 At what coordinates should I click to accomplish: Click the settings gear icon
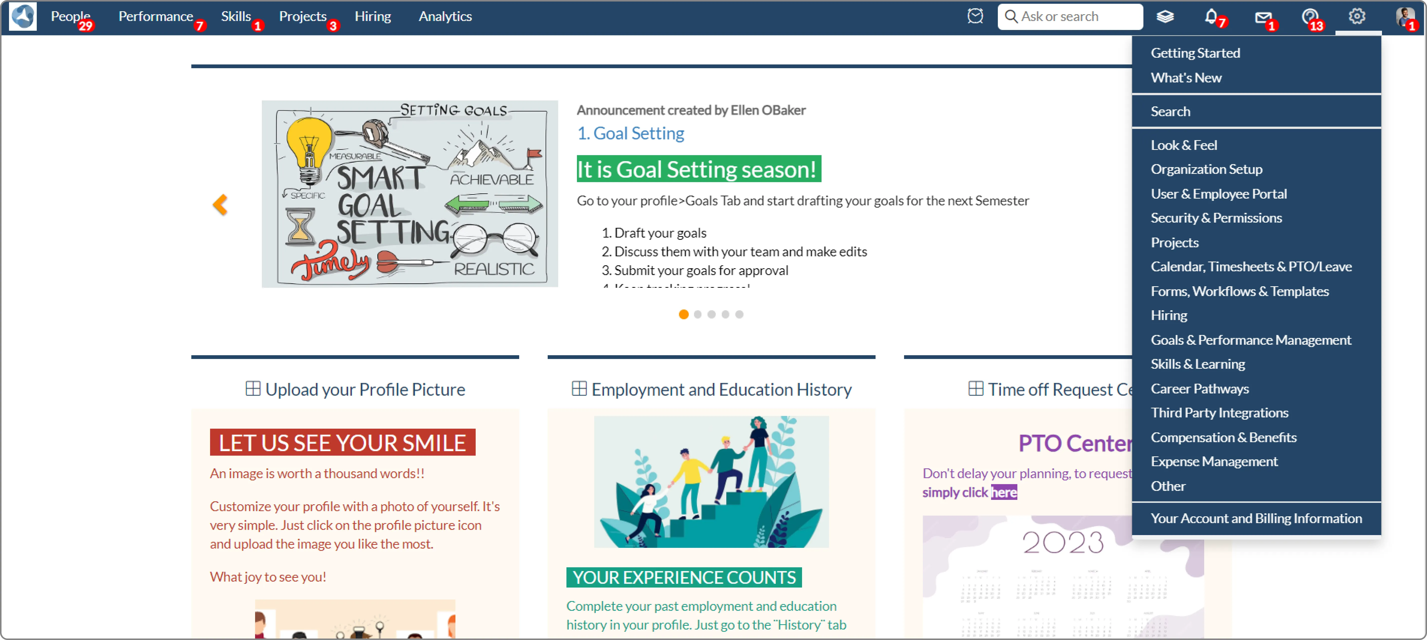pos(1357,16)
